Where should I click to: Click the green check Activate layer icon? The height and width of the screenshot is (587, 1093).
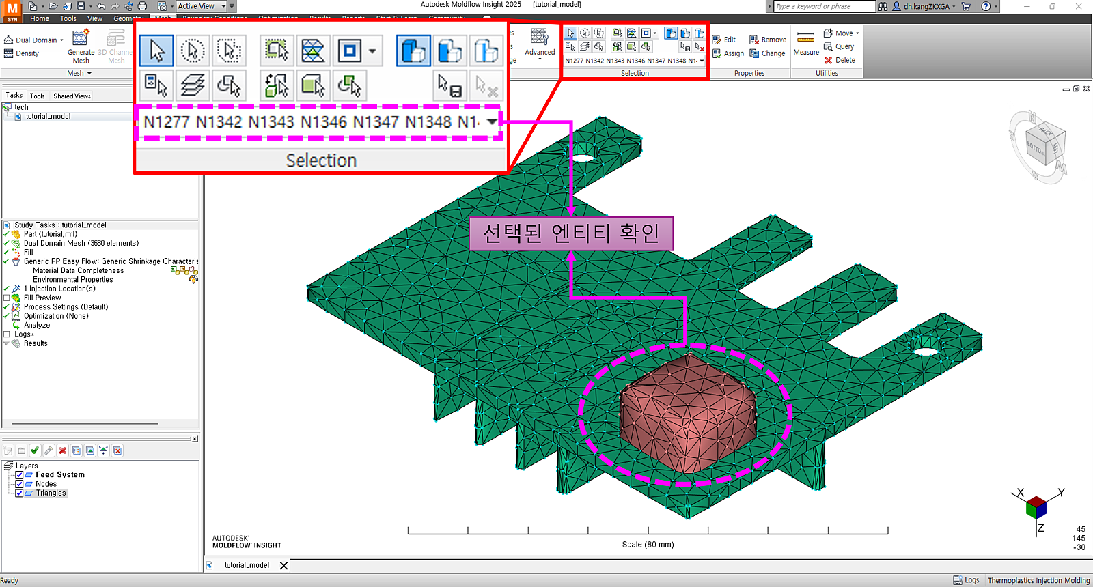tap(35, 450)
